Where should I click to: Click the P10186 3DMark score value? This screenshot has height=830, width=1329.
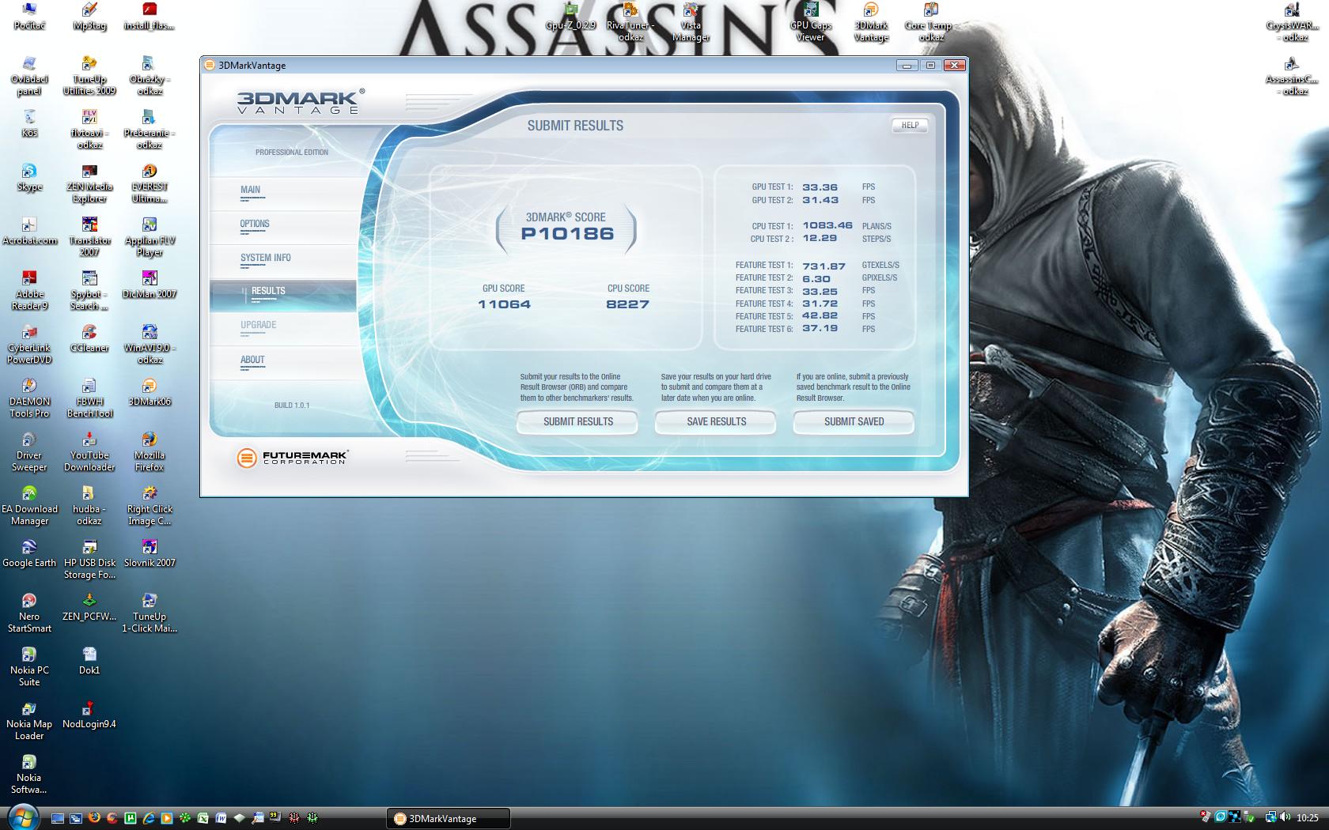[x=567, y=233]
